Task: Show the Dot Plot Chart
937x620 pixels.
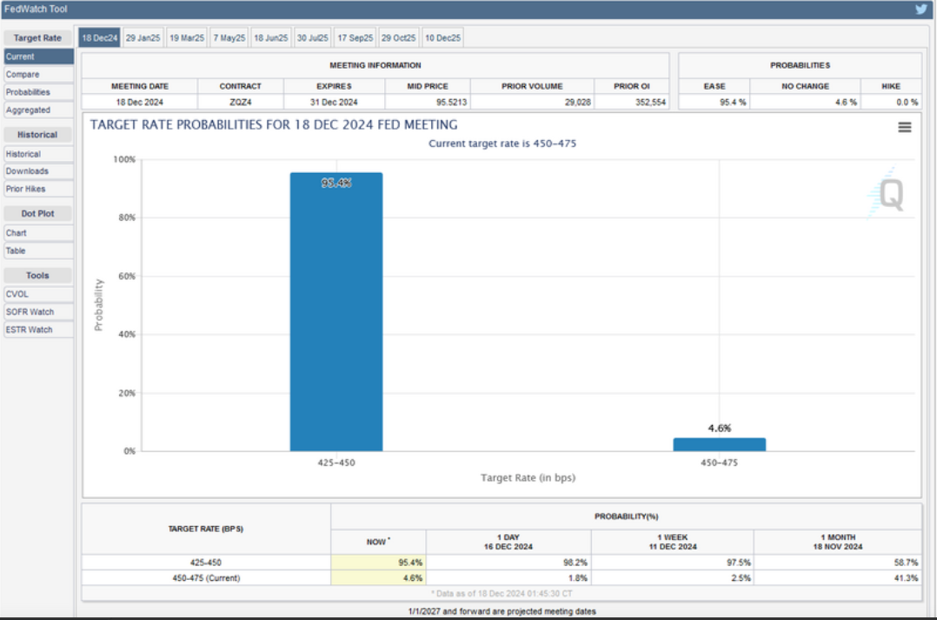Action: (x=38, y=233)
